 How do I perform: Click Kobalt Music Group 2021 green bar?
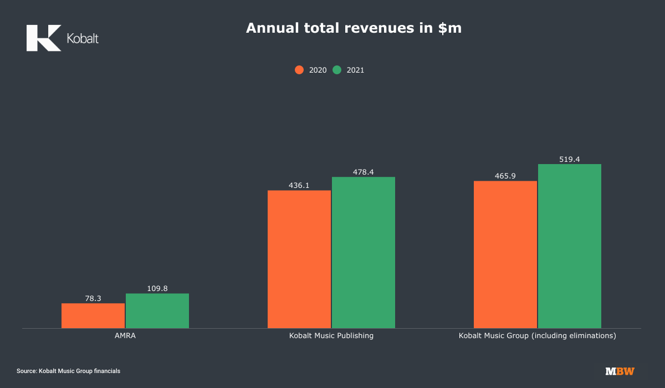click(570, 246)
